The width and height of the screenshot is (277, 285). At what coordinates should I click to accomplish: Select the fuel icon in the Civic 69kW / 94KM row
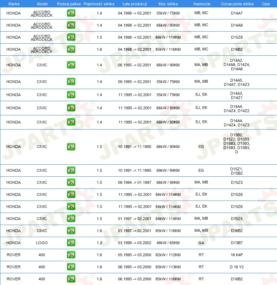[x=71, y=170]
